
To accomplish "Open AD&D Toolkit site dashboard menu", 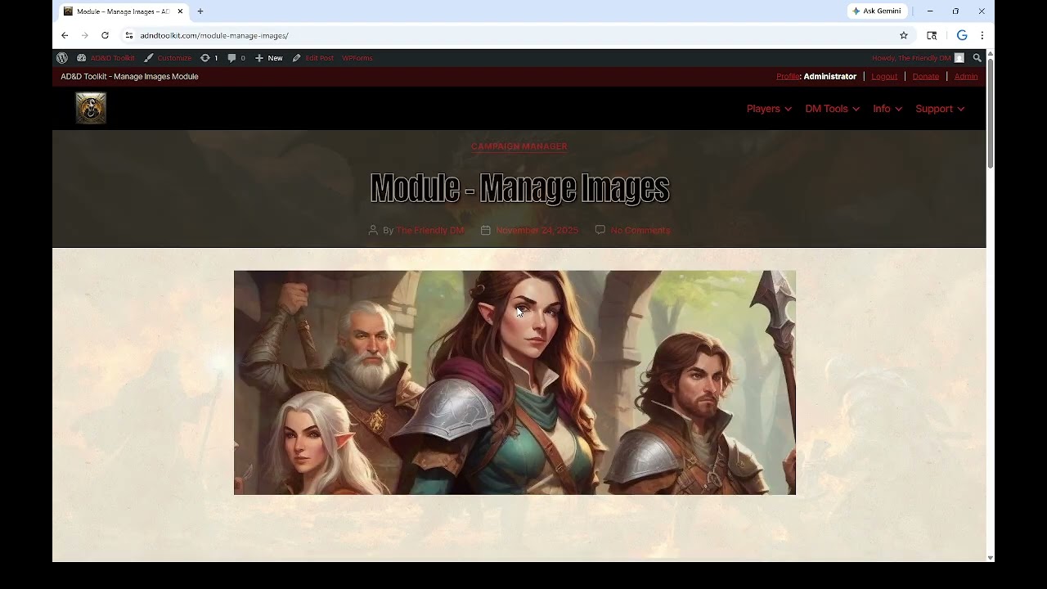I will [x=106, y=58].
